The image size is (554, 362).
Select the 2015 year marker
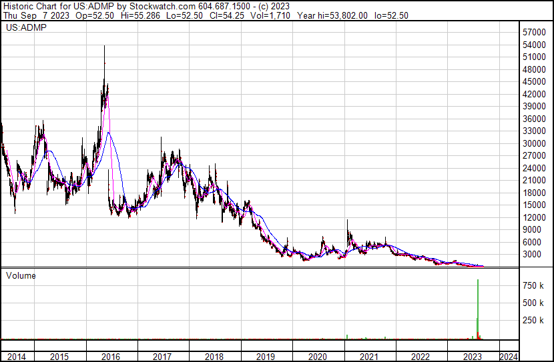click(59, 357)
